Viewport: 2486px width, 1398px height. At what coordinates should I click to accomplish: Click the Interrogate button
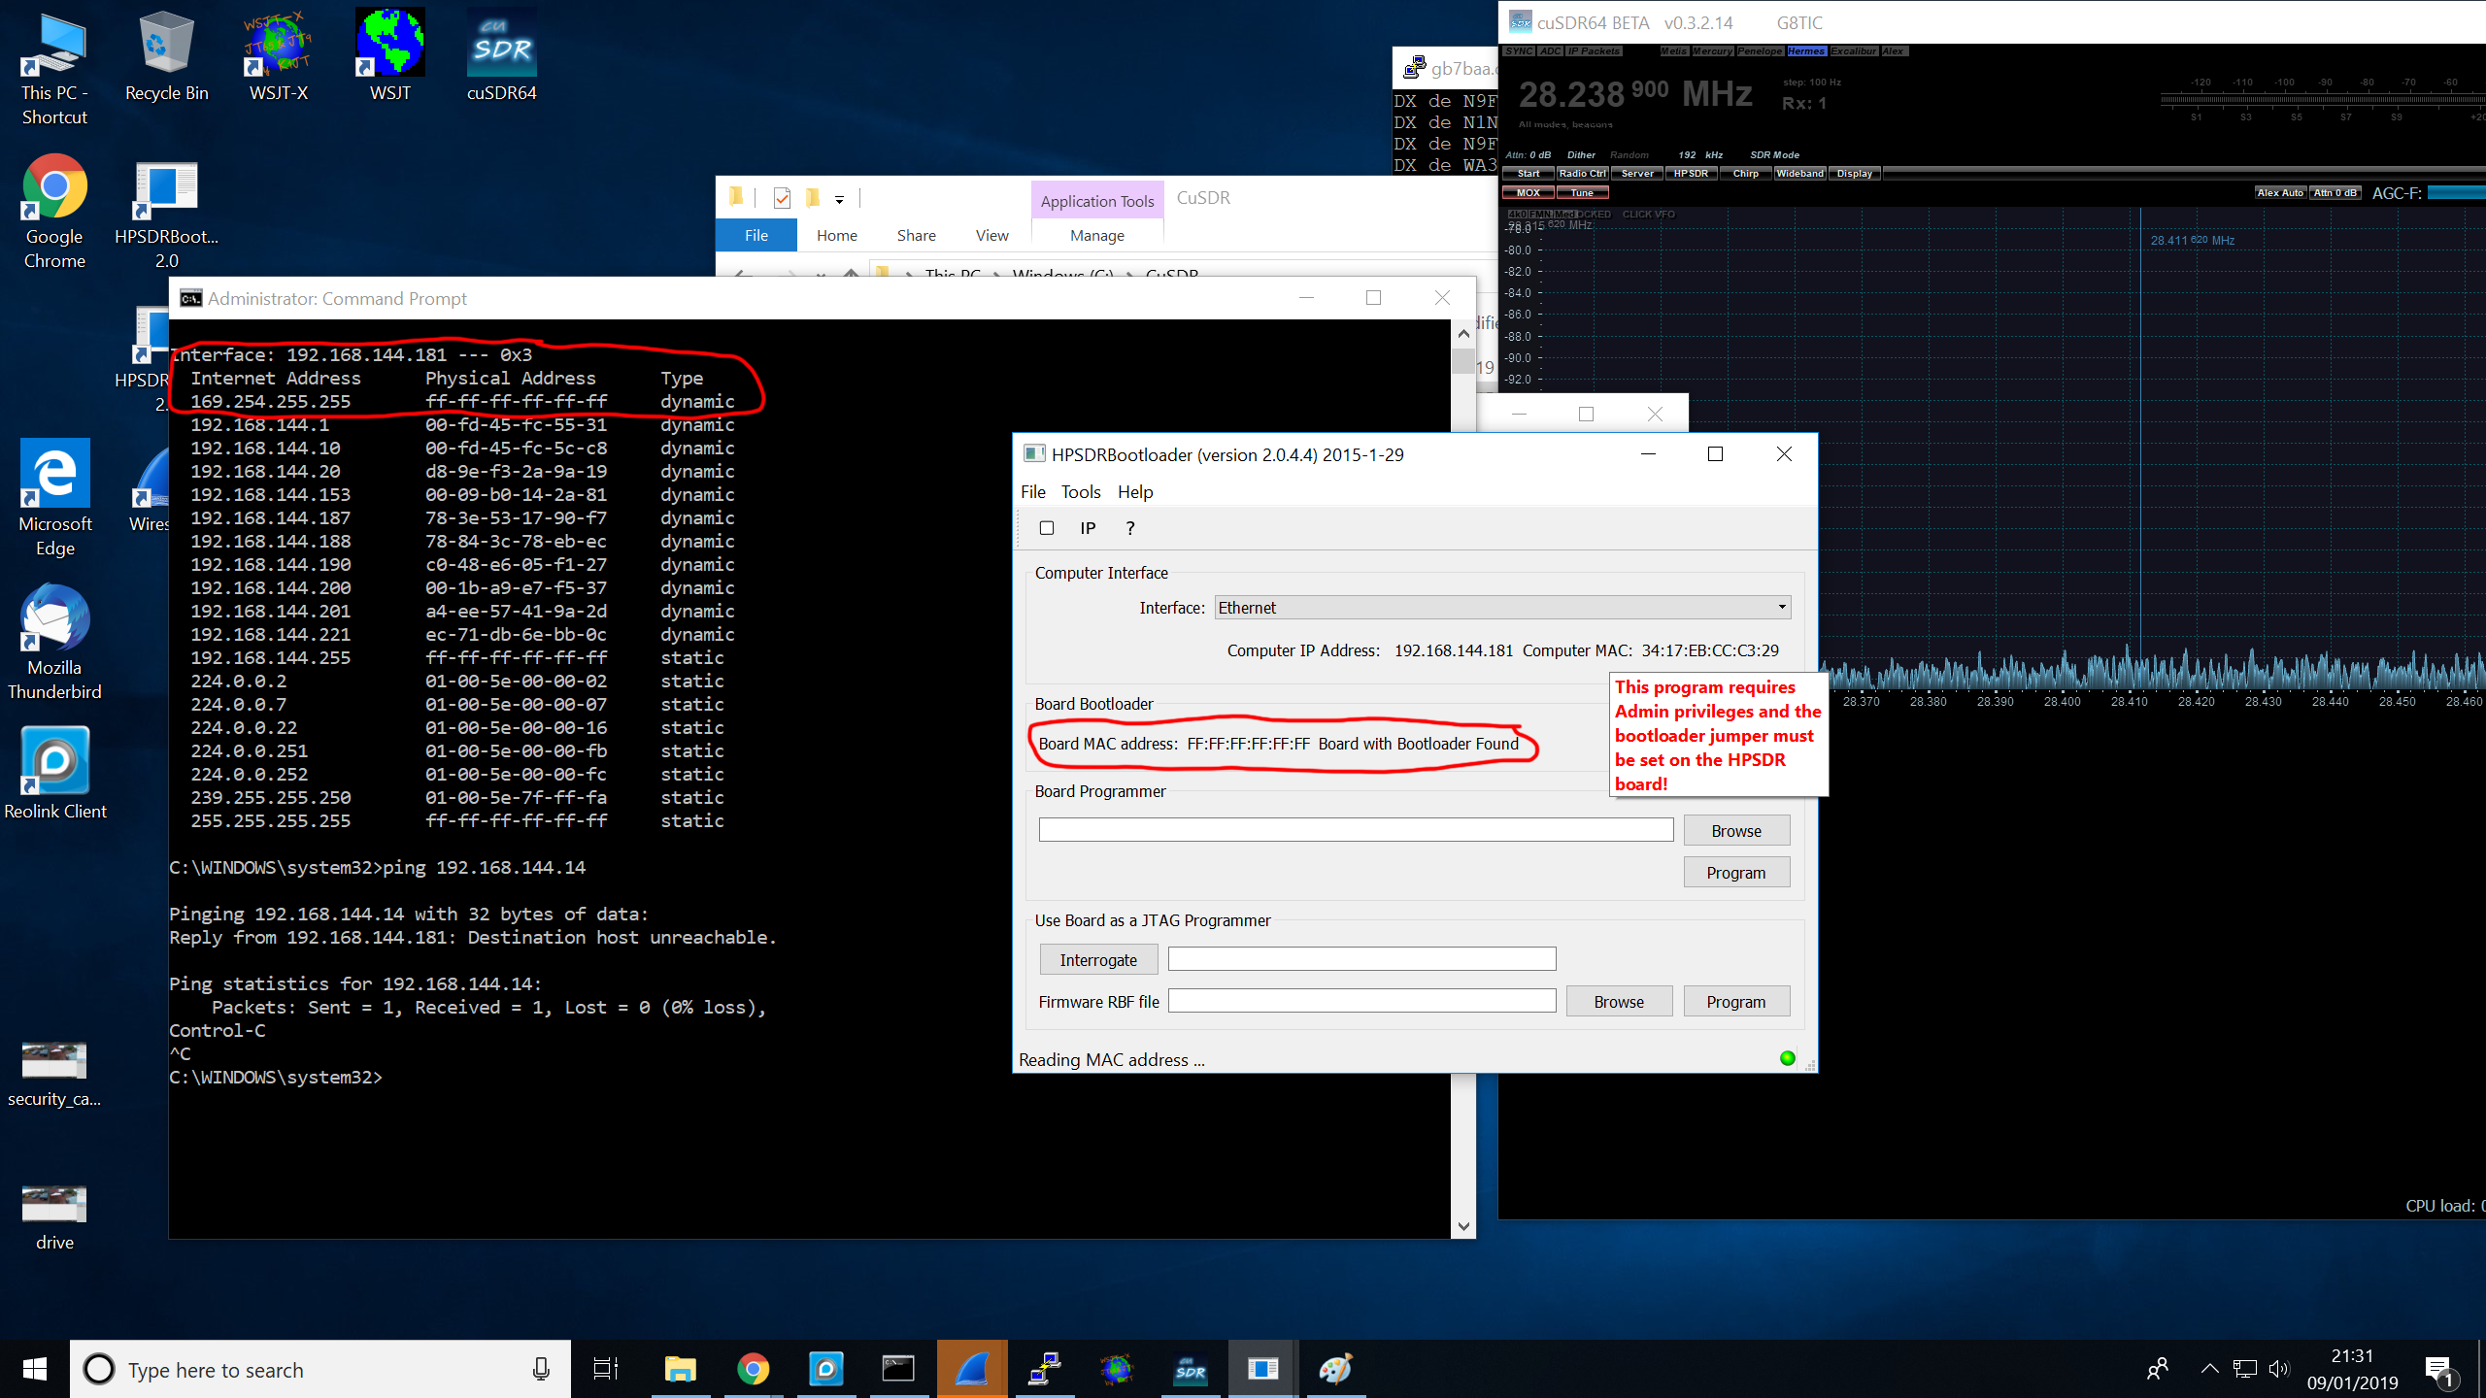1098,960
